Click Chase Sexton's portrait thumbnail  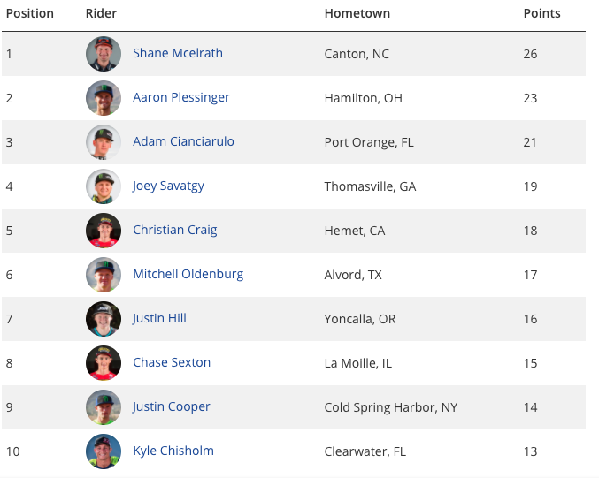[x=104, y=363]
